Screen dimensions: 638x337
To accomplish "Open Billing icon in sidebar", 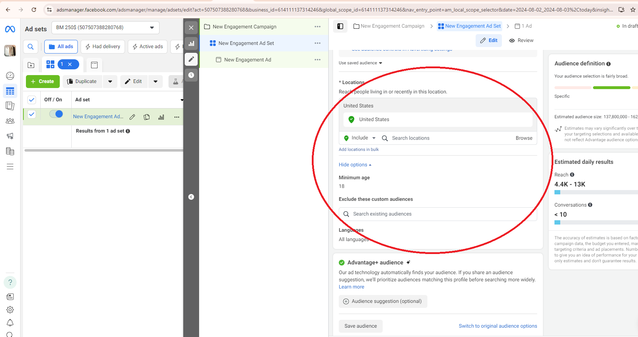I will pyautogui.click(x=10, y=151).
